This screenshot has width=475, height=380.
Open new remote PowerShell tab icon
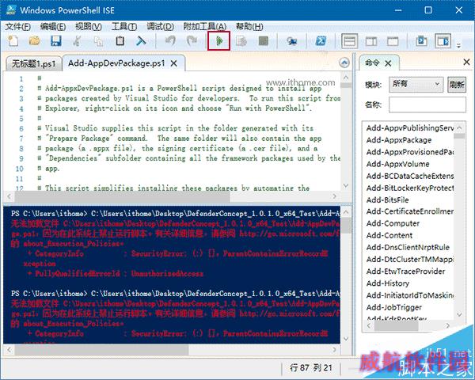pos(291,41)
